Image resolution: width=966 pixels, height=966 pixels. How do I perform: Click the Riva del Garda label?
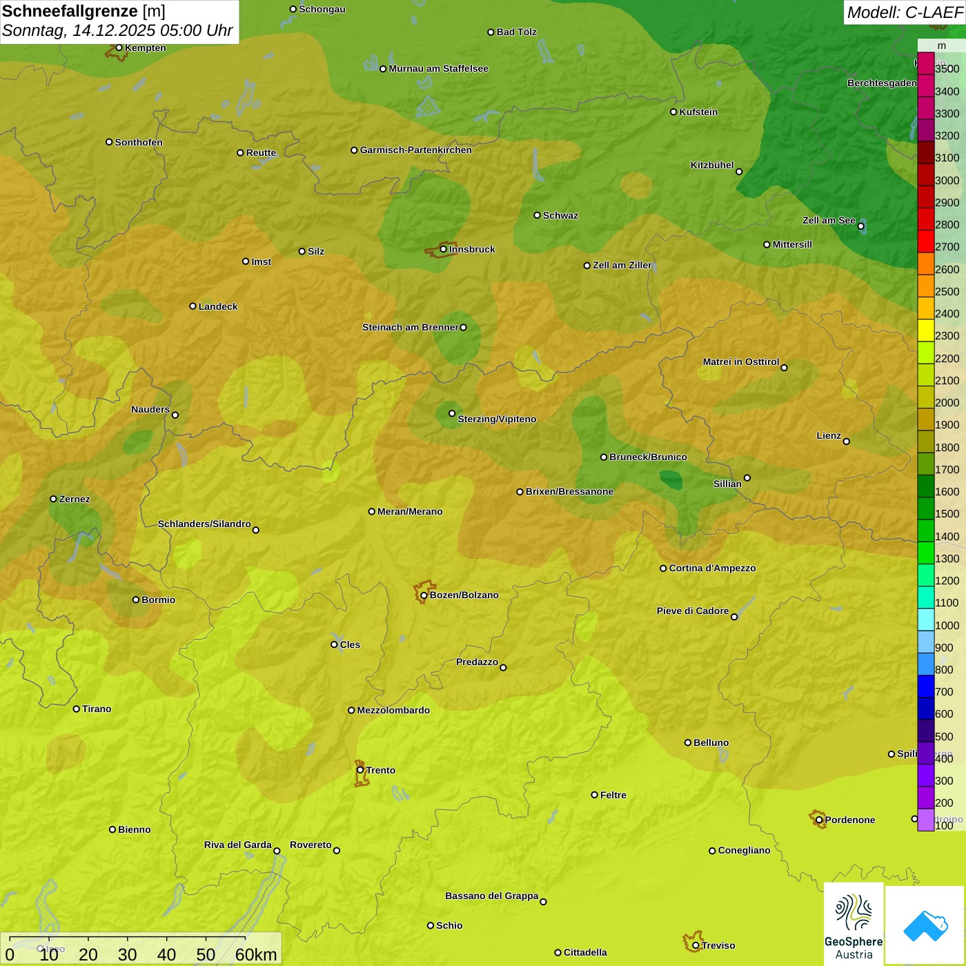(x=238, y=845)
